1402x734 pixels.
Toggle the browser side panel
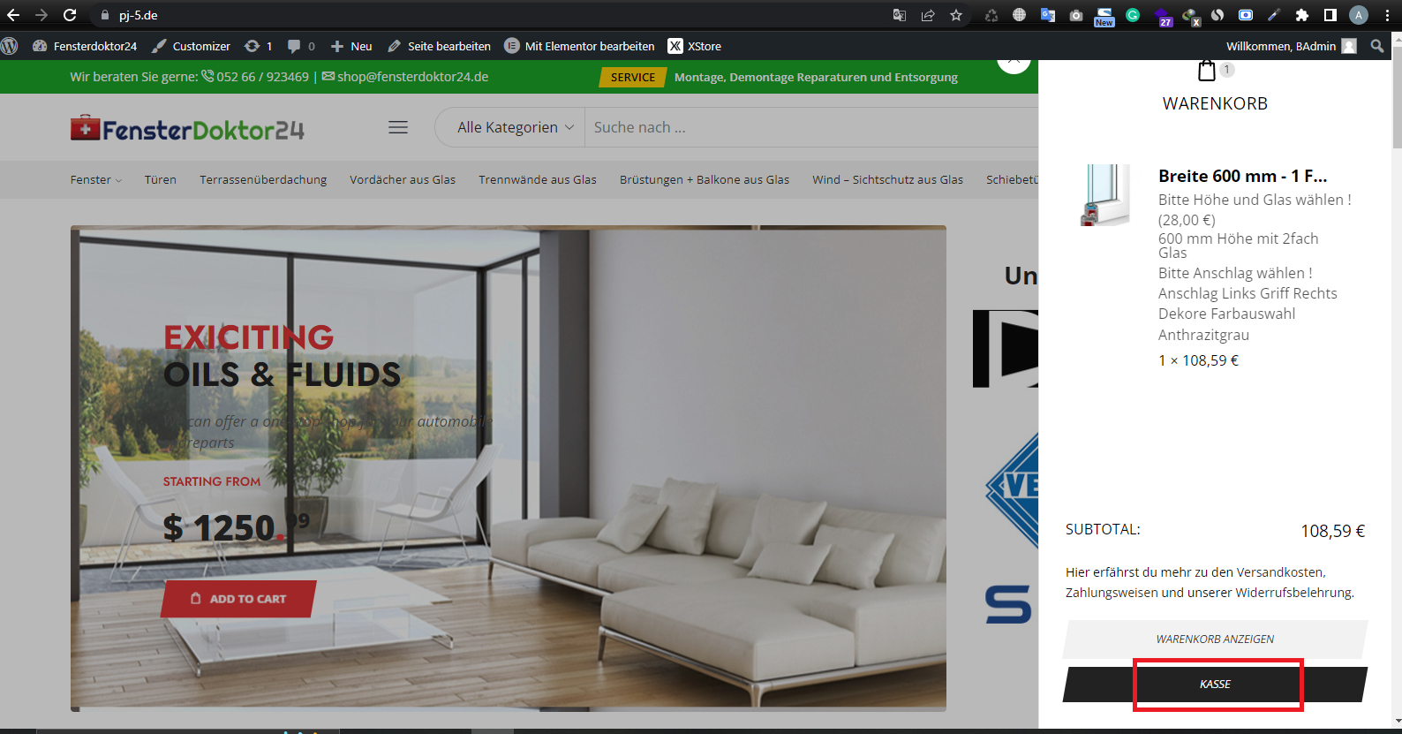(x=1330, y=15)
